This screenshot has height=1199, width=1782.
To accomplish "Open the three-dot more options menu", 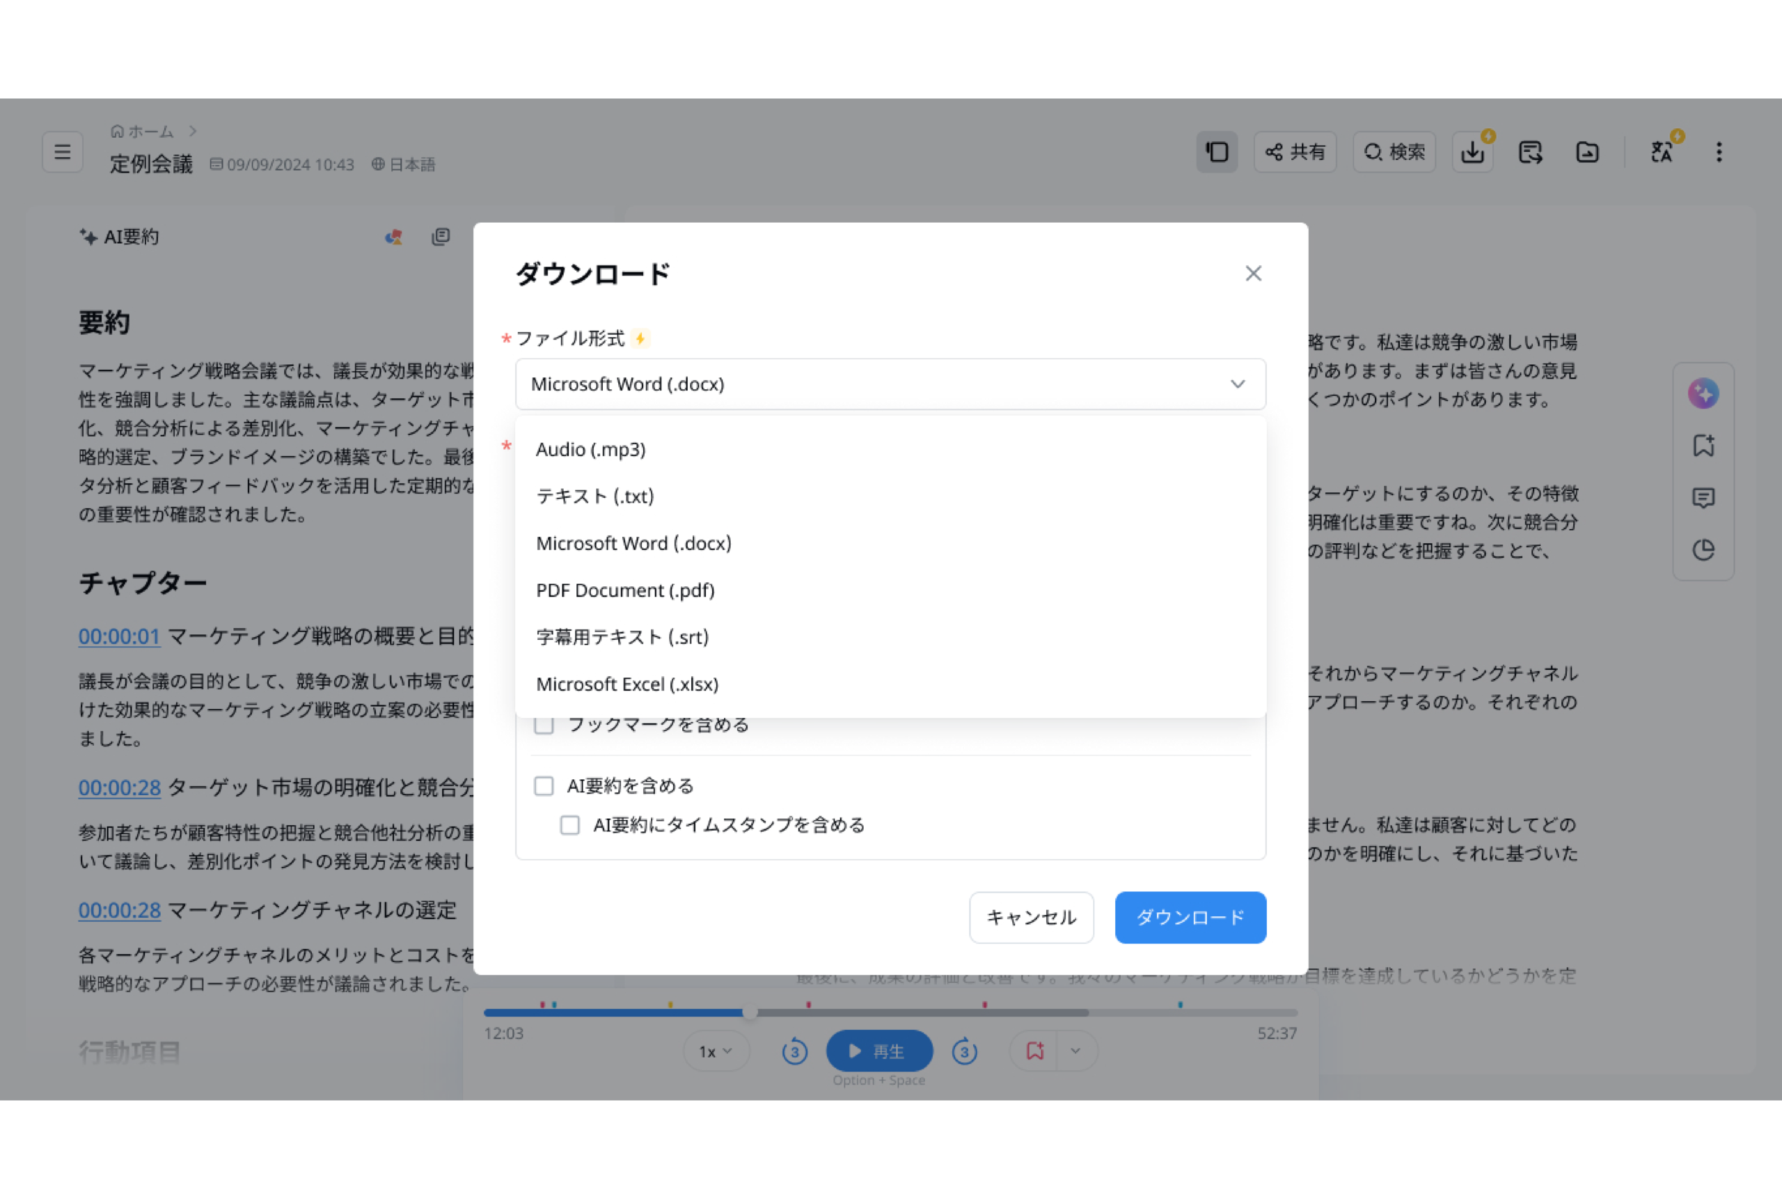I will pos(1719,152).
